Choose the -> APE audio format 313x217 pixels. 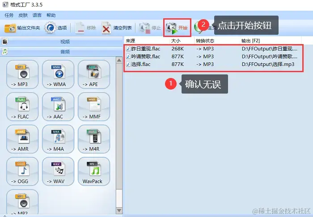coord(94,74)
